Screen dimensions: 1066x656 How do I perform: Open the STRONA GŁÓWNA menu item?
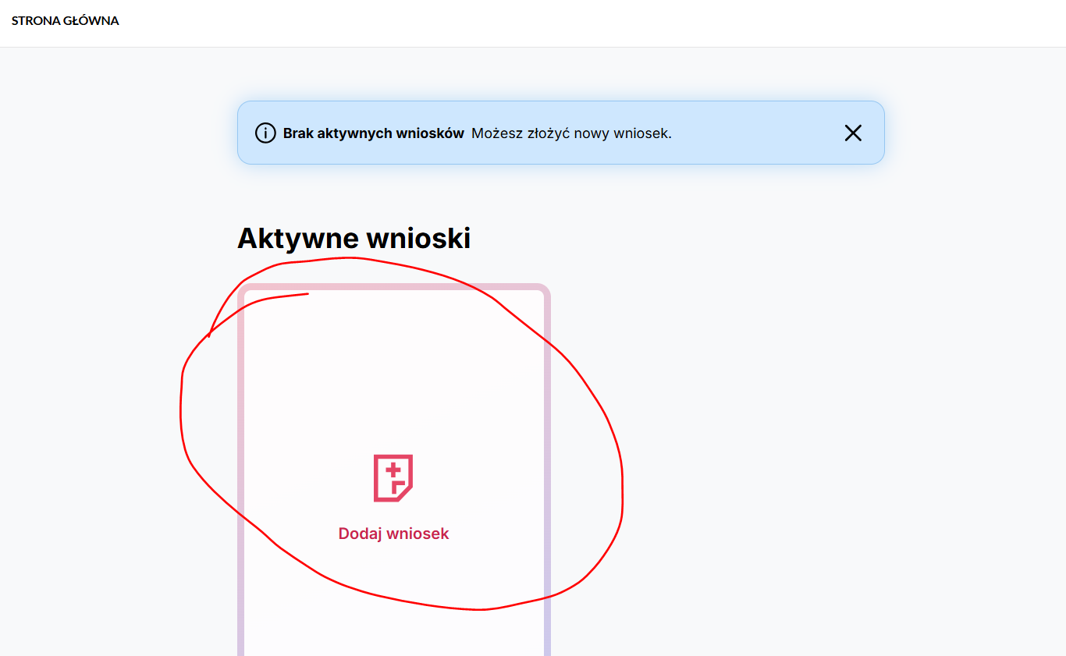(66, 21)
